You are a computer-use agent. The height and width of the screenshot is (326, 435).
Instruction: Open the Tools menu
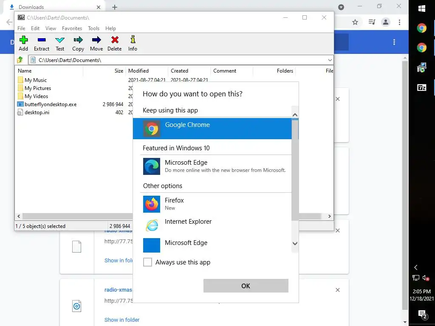click(94, 28)
